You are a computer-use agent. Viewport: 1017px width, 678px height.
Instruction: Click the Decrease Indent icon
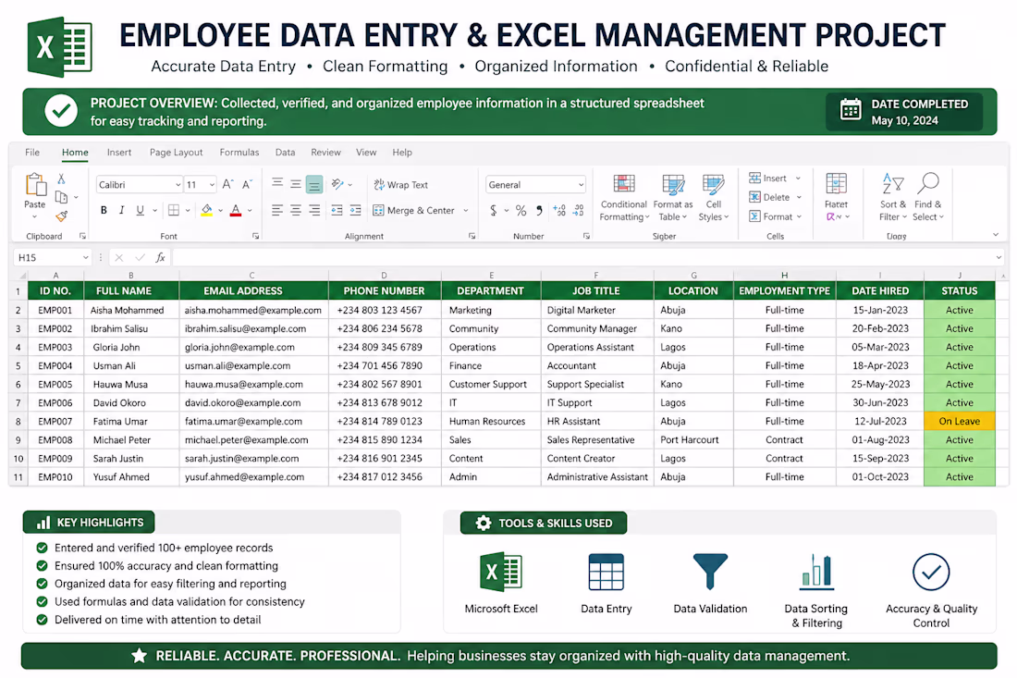coord(337,210)
